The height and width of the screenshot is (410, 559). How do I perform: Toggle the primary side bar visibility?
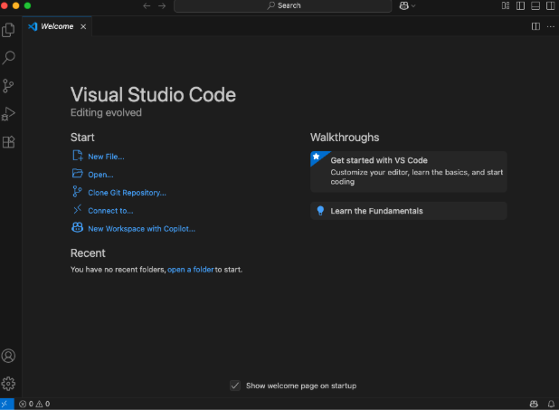(520, 5)
